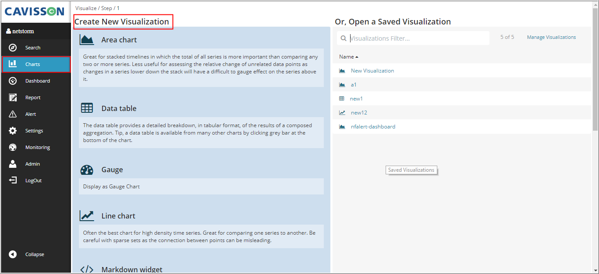Click the Line chart icon
599x274 pixels.
click(x=87, y=216)
